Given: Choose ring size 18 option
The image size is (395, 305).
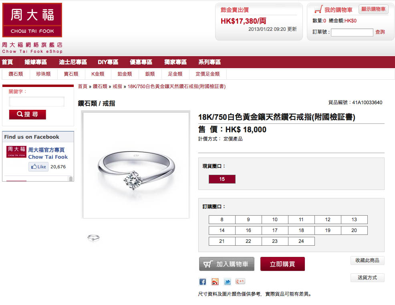Looking at the screenshot, I should (301, 230).
